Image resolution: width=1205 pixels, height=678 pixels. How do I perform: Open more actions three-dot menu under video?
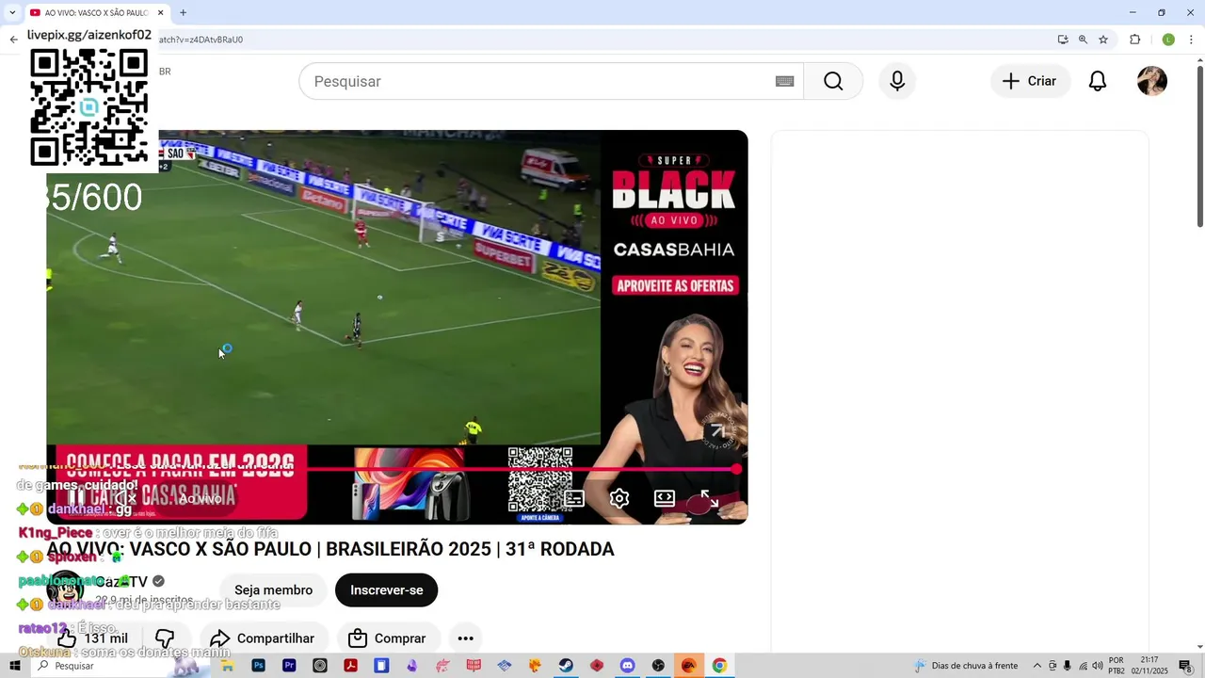click(x=465, y=638)
